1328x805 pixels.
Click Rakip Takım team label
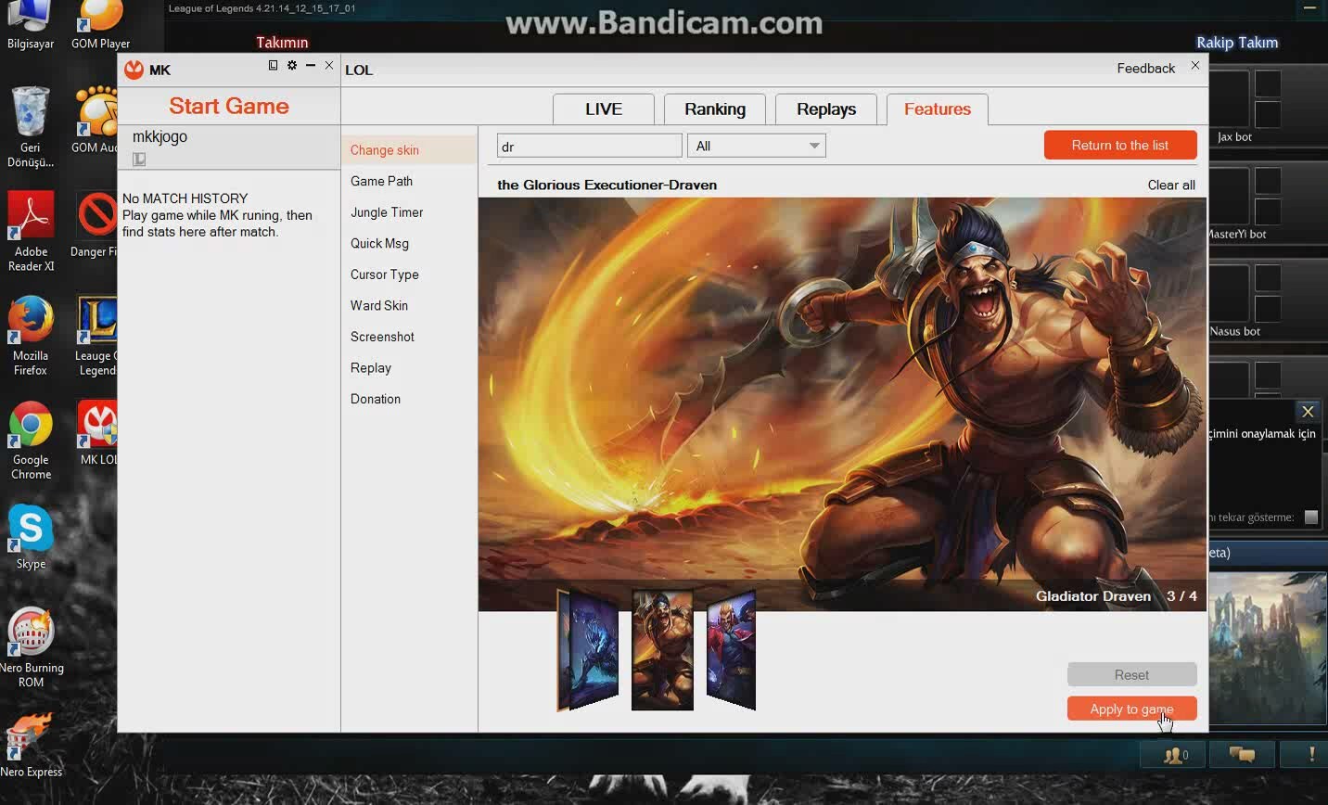1237,43
